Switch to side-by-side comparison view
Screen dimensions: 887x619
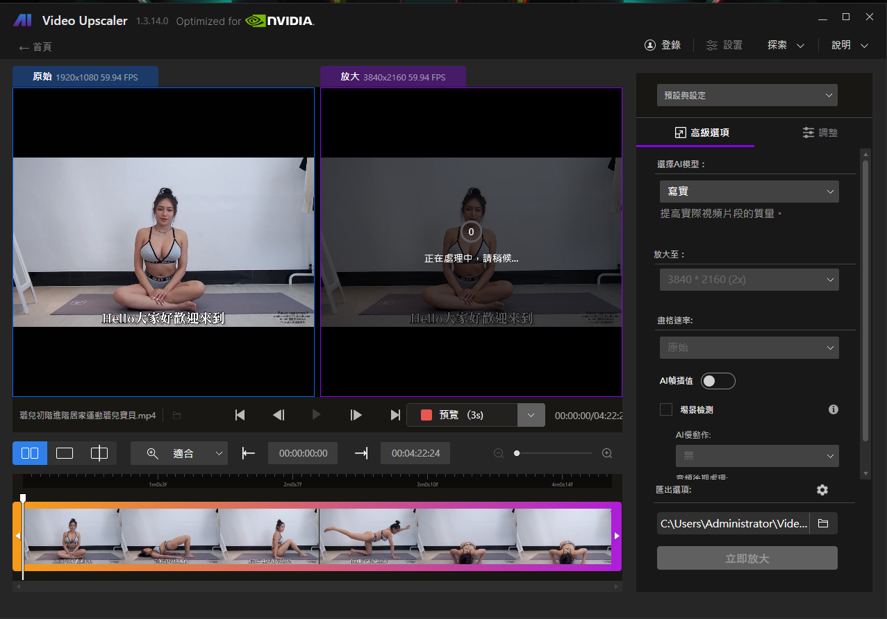[x=30, y=453]
